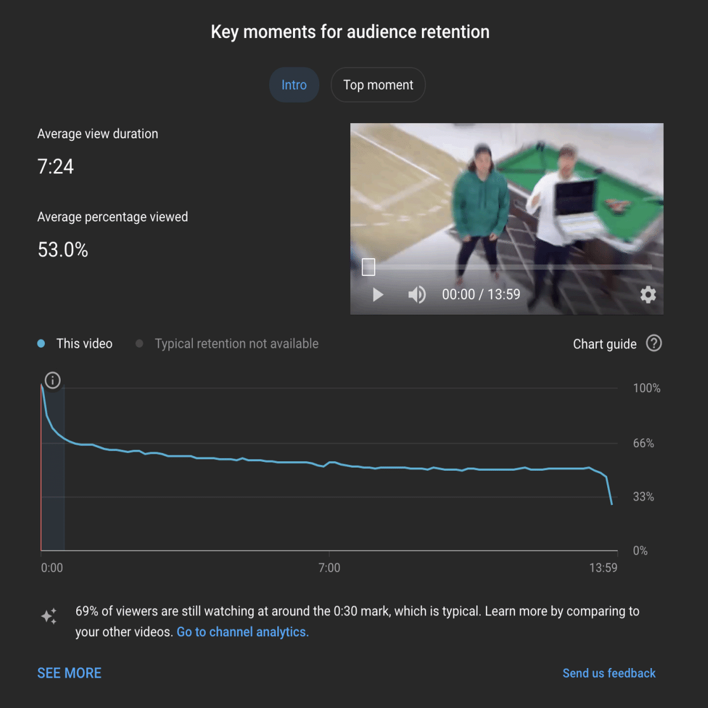Open Go to channel analytics link
Image resolution: width=708 pixels, height=708 pixels.
[242, 632]
